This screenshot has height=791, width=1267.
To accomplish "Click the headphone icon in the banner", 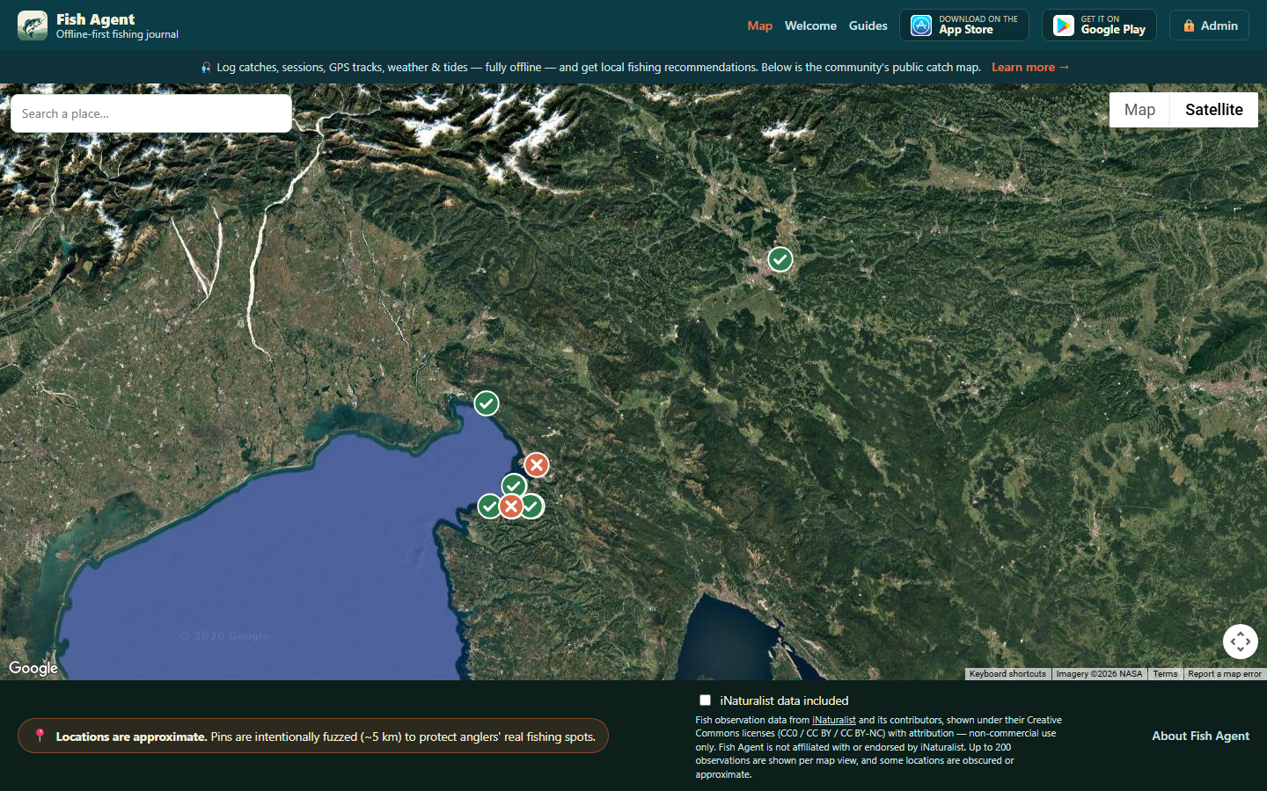I will (x=206, y=67).
